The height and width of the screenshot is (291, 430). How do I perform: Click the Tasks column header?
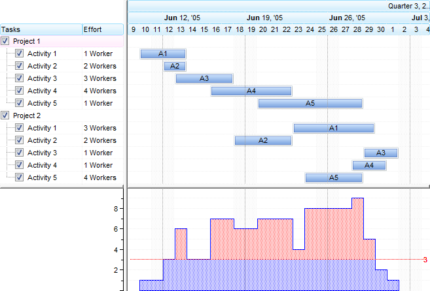[x=41, y=29]
